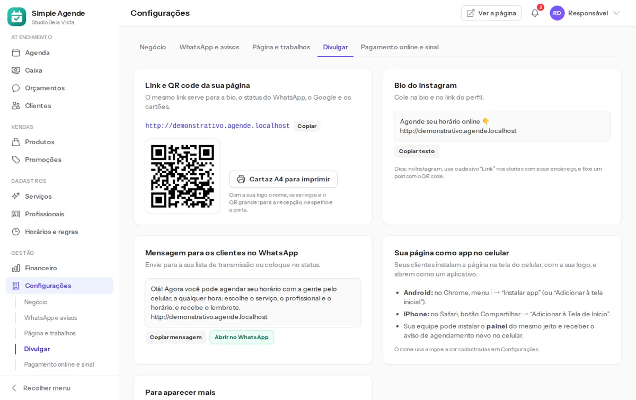Click the RD user avatar
This screenshot has height=400, width=636.
coord(557,13)
